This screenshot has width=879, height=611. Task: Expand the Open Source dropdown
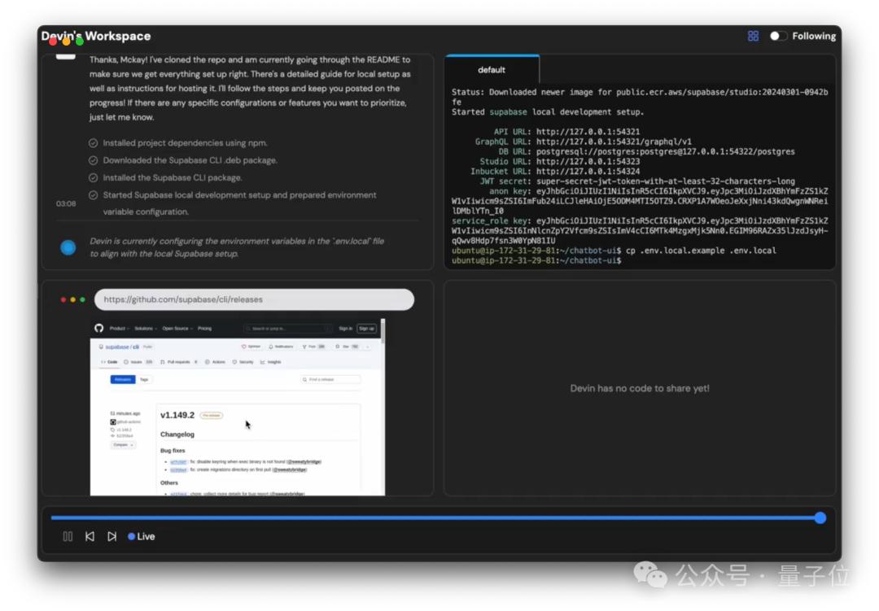coord(177,329)
